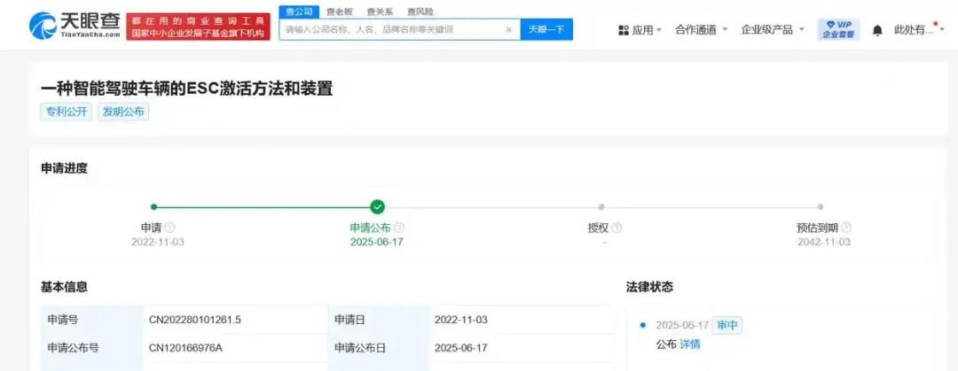Click the 预估到期 timeline end dot

click(820, 207)
